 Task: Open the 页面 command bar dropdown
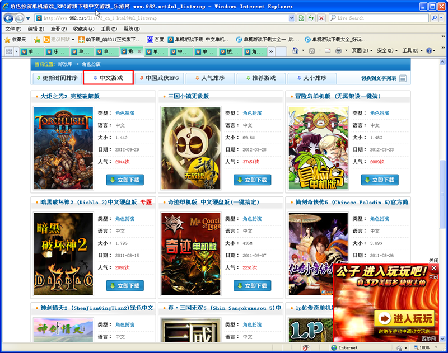coord(362,51)
